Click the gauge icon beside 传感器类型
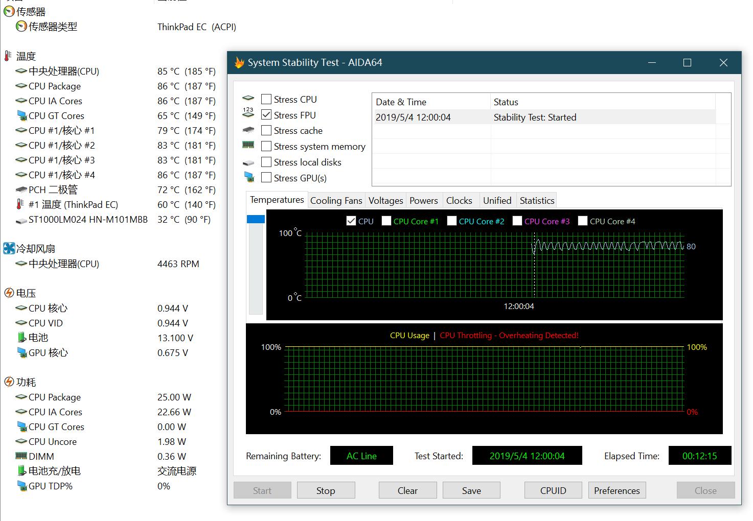Image resolution: width=753 pixels, height=521 pixels. [x=21, y=27]
